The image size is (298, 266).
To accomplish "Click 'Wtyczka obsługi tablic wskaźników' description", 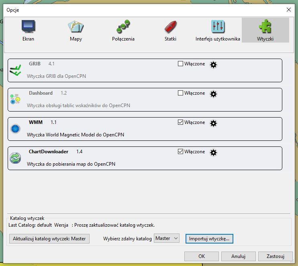I will coord(78,106).
